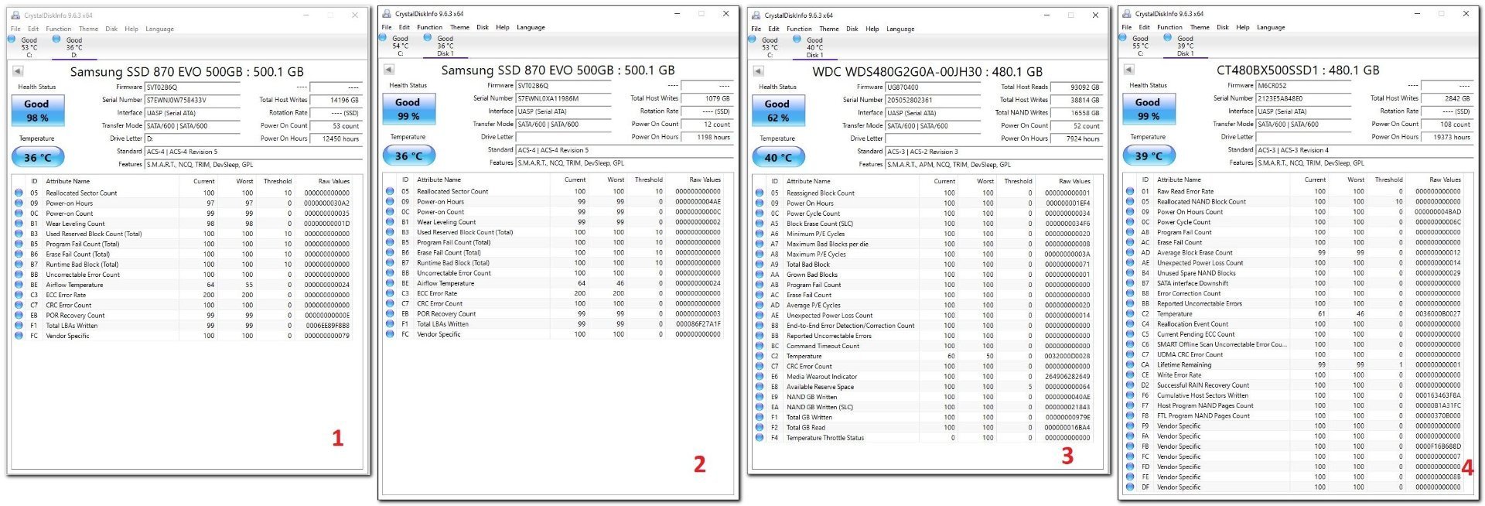Click status icon for Raw Read Error Rate
Viewport: 1485px width, 506px height.
click(1130, 191)
